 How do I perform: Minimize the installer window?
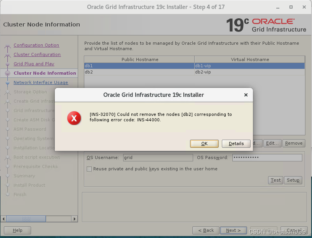pyautogui.click(x=278, y=7)
